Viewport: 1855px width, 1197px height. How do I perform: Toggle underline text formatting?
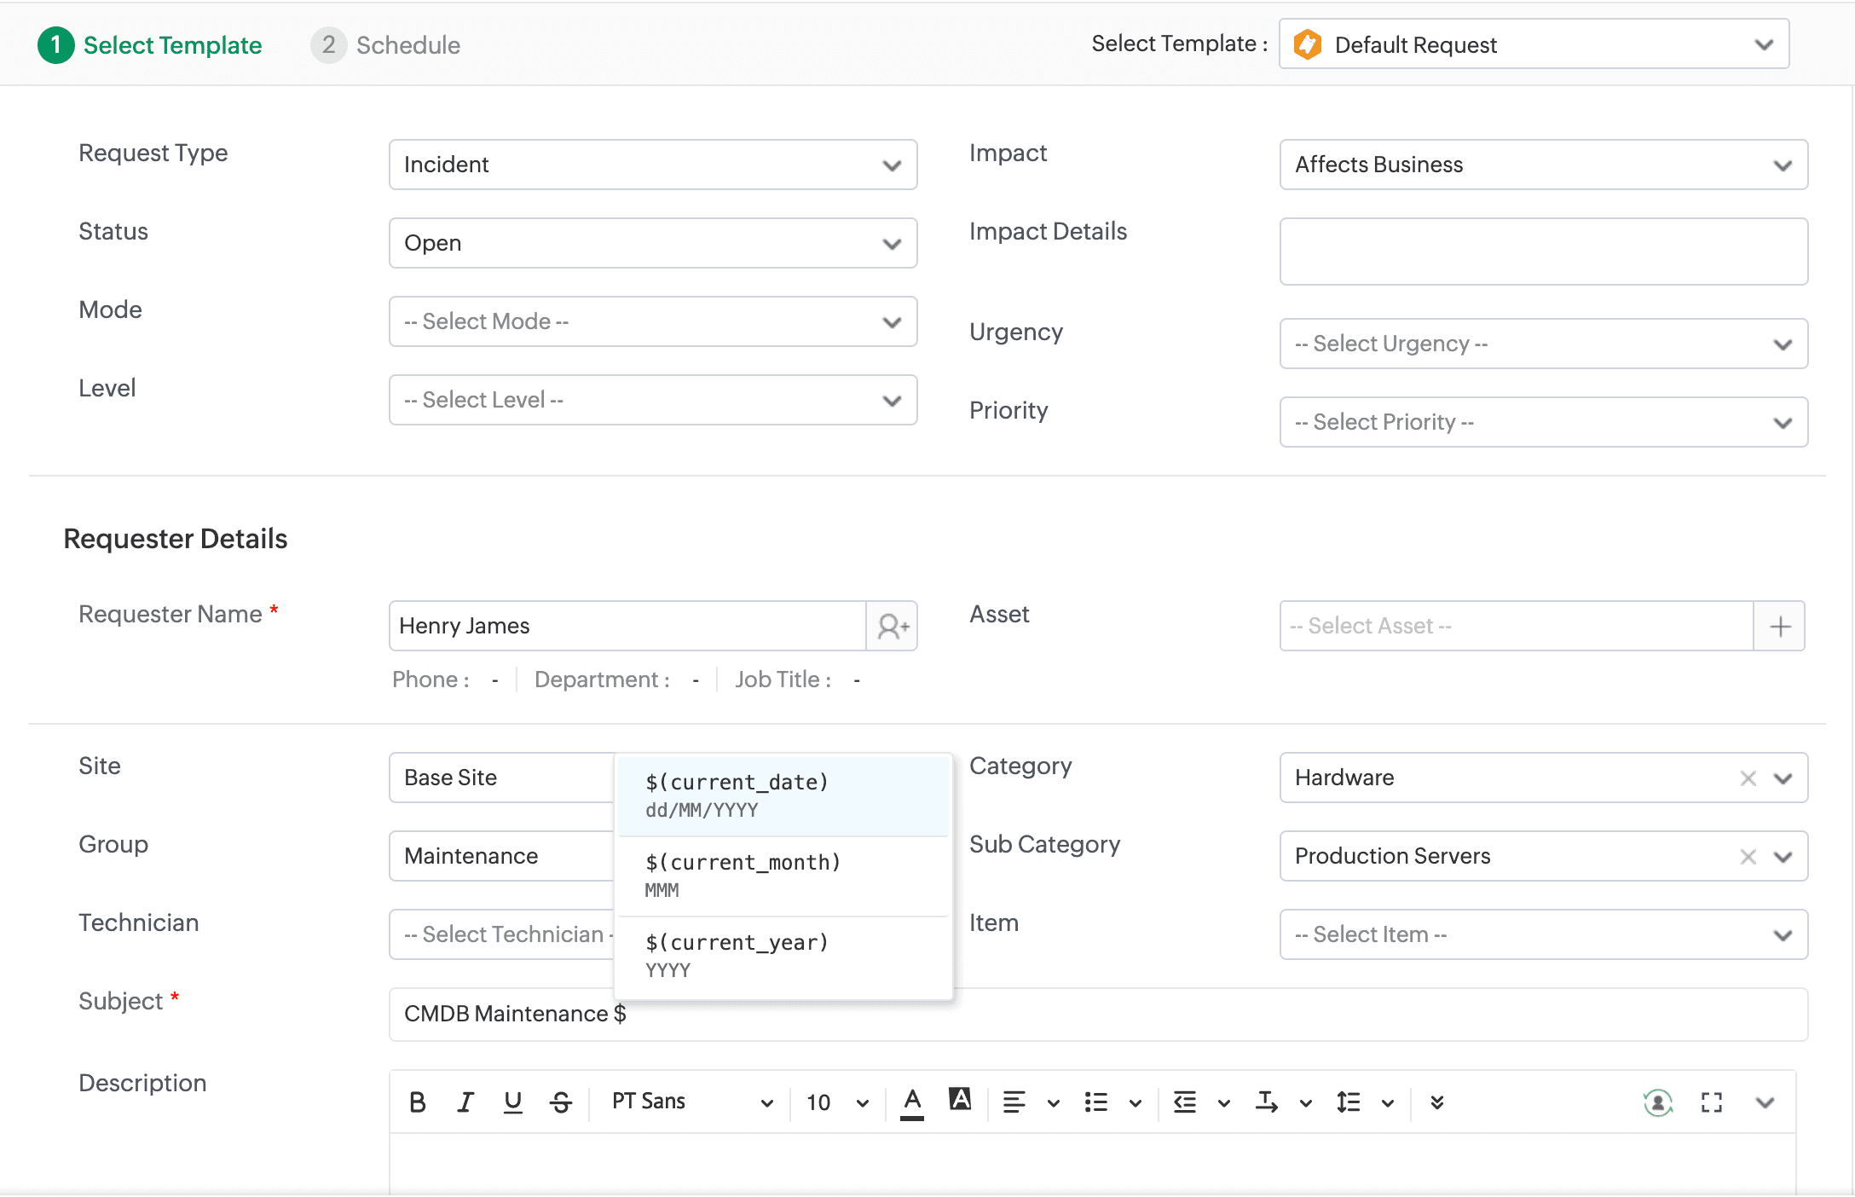coord(512,1102)
